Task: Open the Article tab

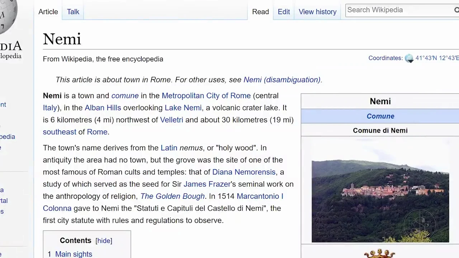Action: pyautogui.click(x=48, y=11)
